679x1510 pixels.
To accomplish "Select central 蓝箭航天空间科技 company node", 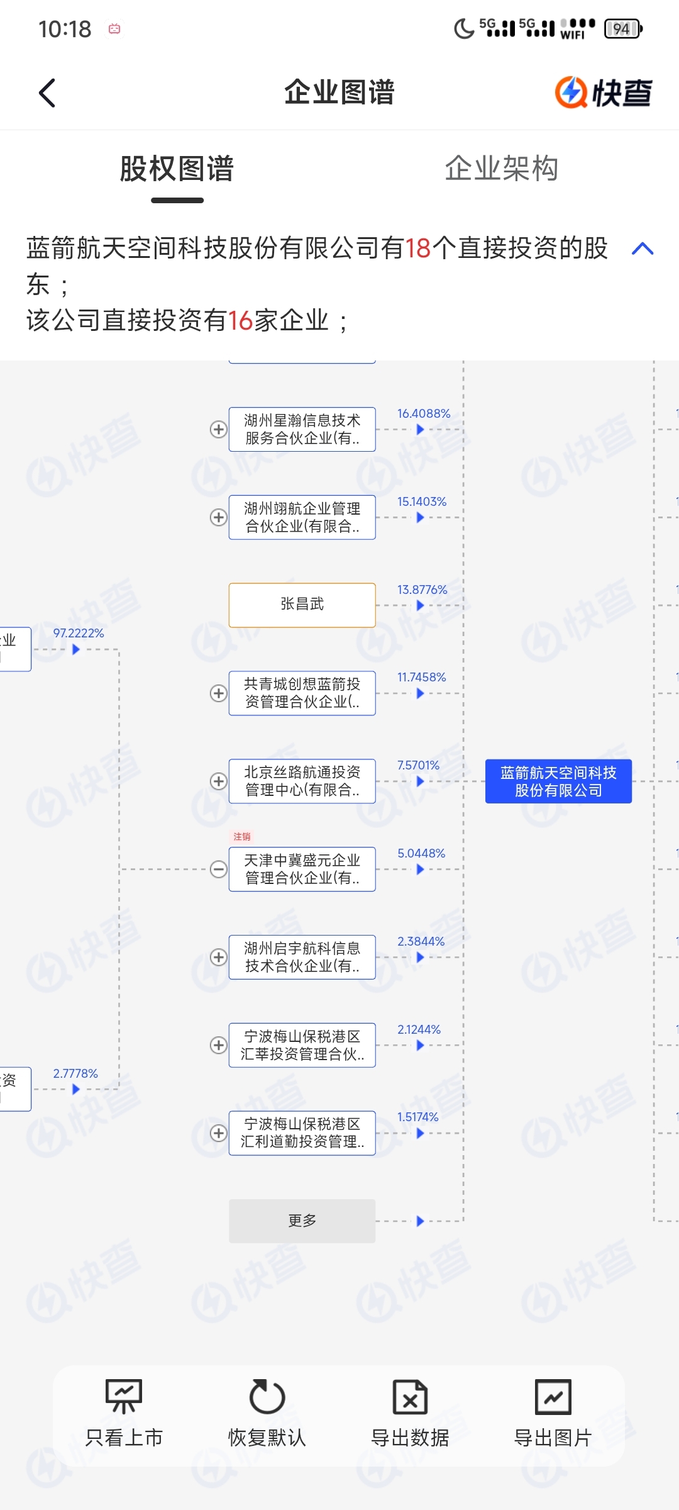I will (x=558, y=781).
